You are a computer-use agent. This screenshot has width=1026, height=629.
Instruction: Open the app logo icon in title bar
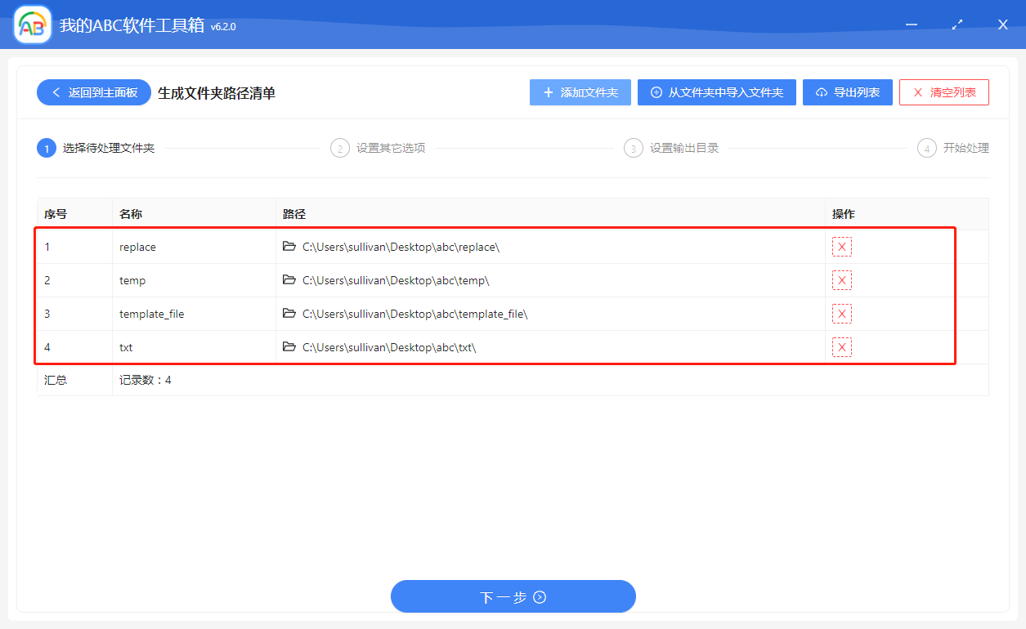click(x=31, y=25)
